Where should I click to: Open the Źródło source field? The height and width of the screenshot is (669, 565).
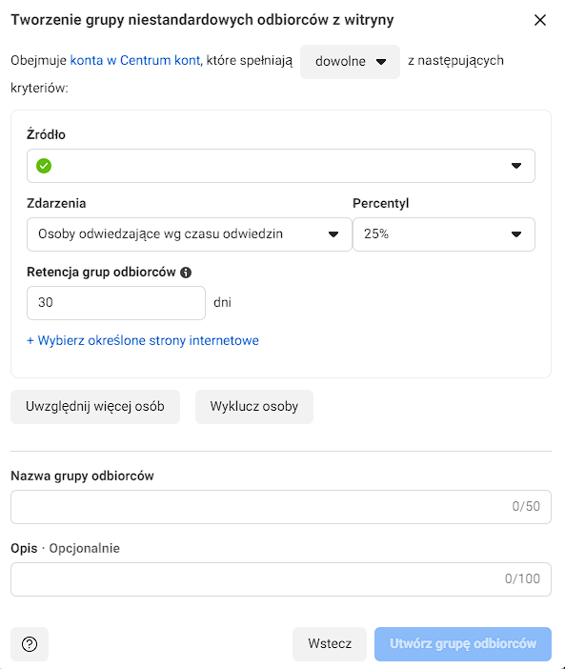coord(280,166)
